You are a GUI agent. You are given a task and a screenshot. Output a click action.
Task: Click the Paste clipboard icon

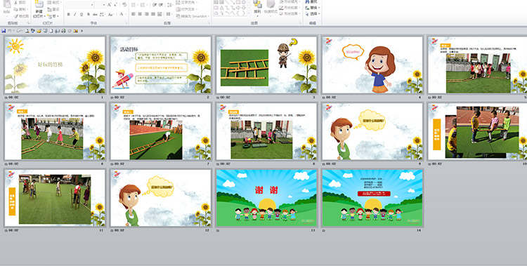pos(7,4)
